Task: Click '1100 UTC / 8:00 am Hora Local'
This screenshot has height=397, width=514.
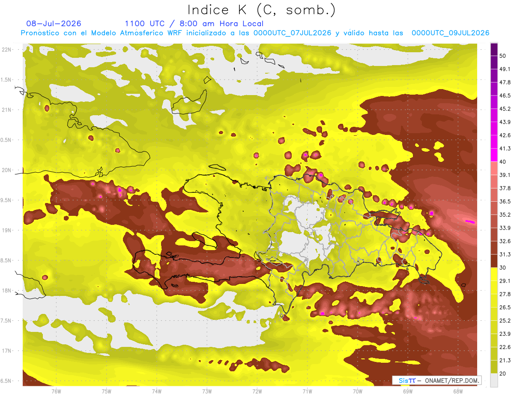Action: pyautogui.click(x=194, y=24)
